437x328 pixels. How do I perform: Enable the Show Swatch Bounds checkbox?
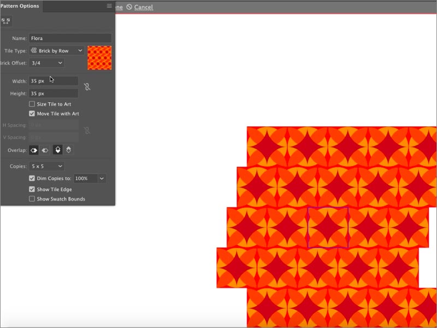coord(32,199)
